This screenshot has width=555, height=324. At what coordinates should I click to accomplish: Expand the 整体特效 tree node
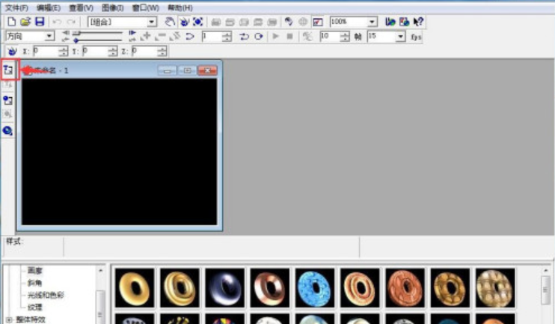coord(9,320)
